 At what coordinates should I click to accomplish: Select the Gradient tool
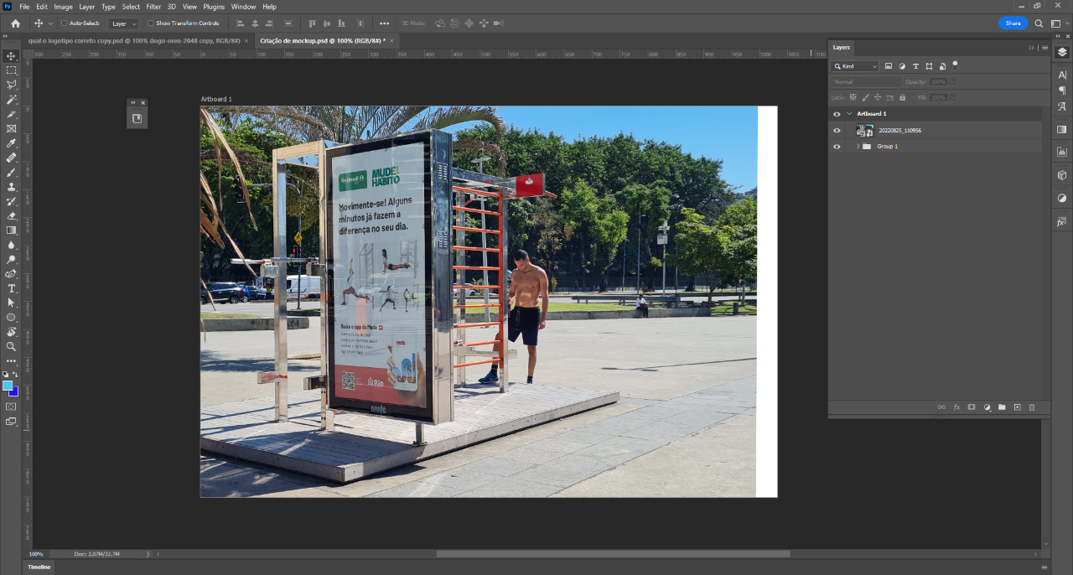tap(11, 230)
